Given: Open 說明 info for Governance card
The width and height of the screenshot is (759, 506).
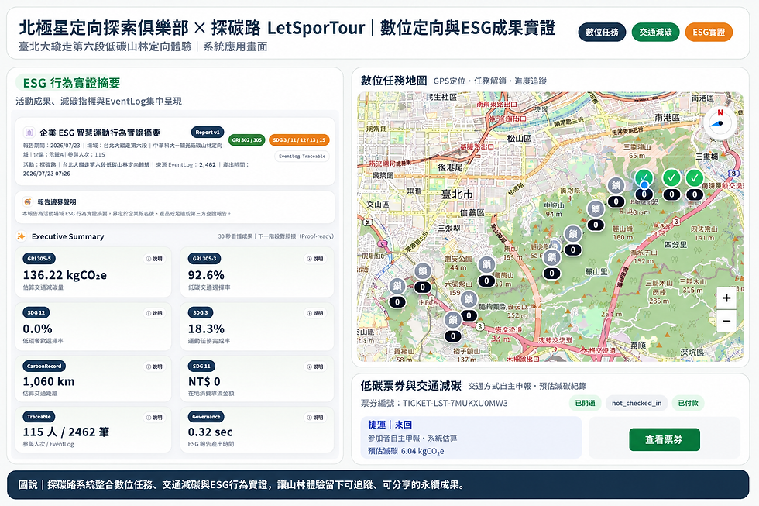Looking at the screenshot, I should pyautogui.click(x=316, y=417).
